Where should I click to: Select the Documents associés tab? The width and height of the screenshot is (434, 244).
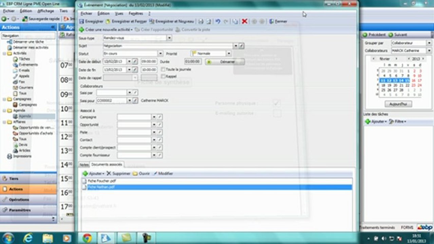click(107, 164)
